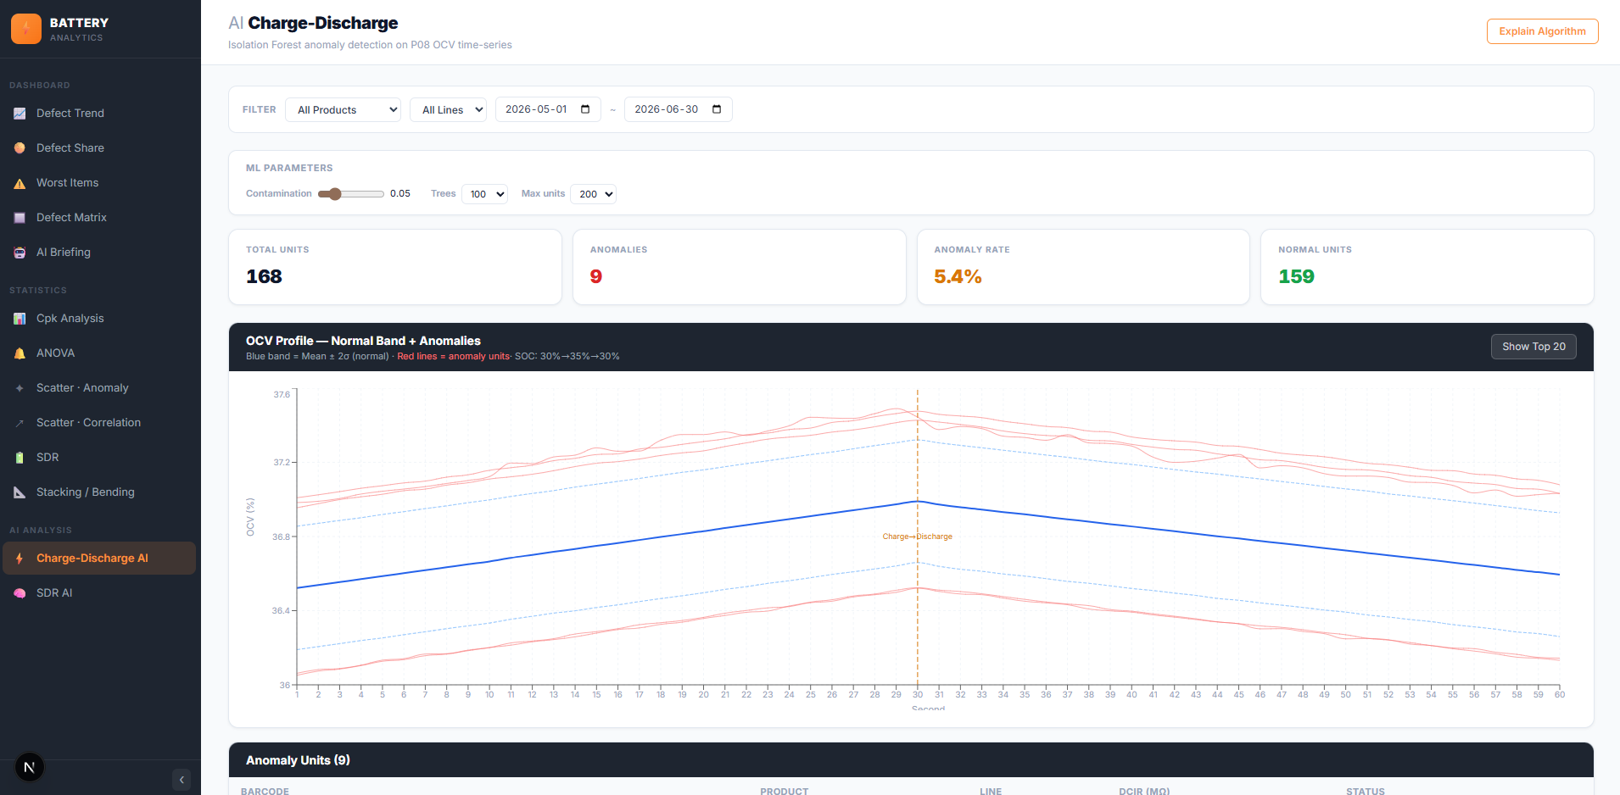
Task: Click the Defect Matrix grid icon
Action: point(20,218)
